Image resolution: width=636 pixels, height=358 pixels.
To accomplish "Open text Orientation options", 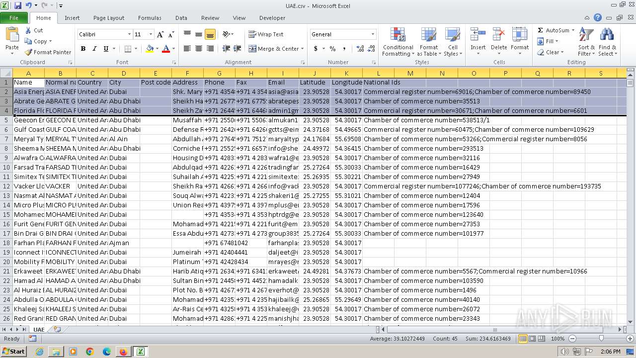I will pyautogui.click(x=228, y=34).
